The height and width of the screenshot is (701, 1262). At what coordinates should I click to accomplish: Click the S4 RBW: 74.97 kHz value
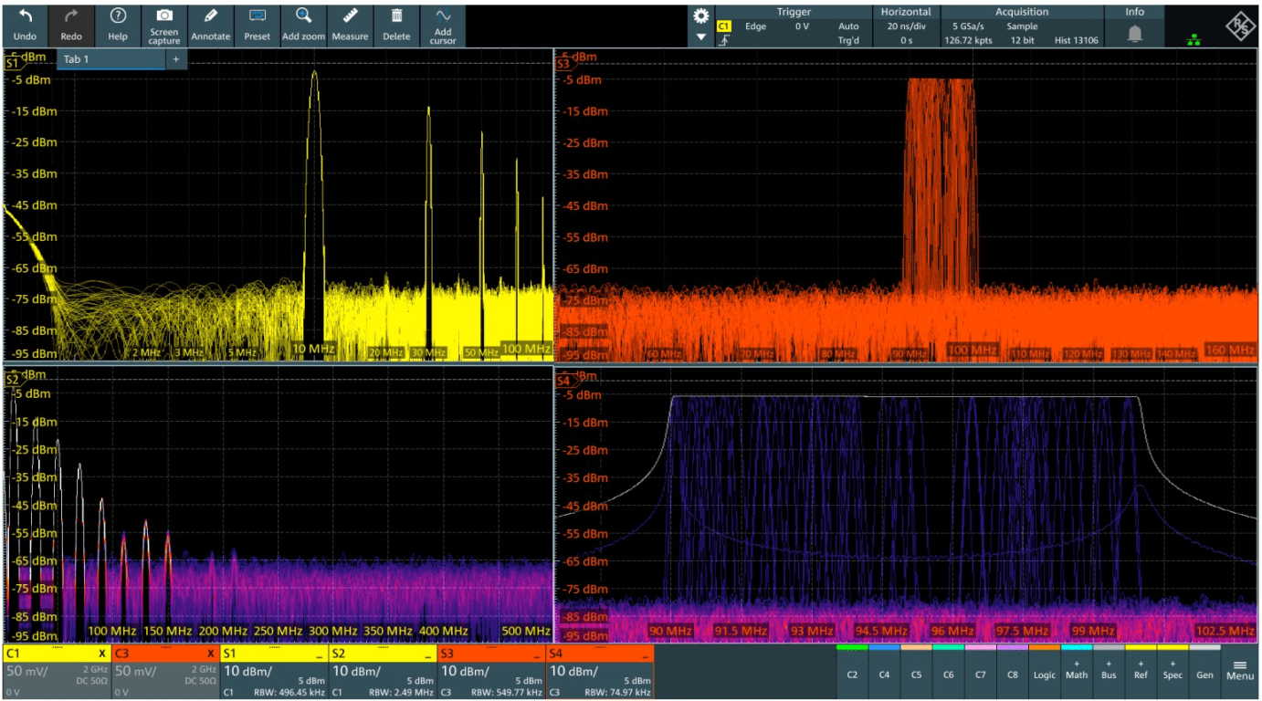coord(618,693)
